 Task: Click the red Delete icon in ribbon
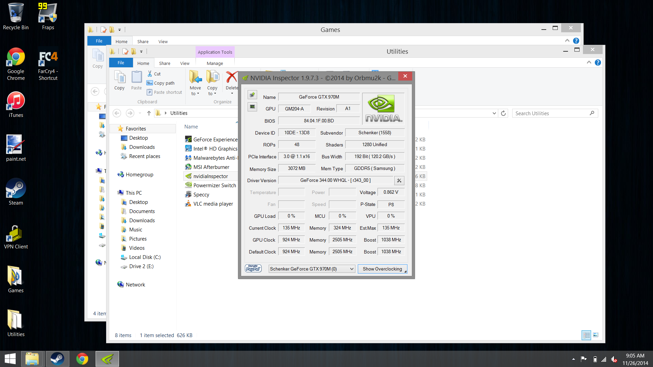tap(232, 77)
